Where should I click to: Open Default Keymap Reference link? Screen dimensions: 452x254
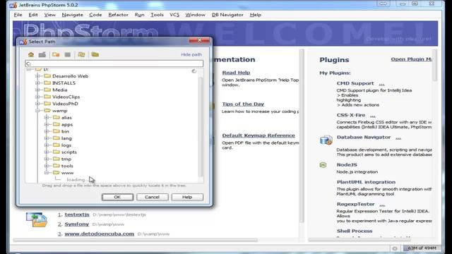tap(258, 135)
